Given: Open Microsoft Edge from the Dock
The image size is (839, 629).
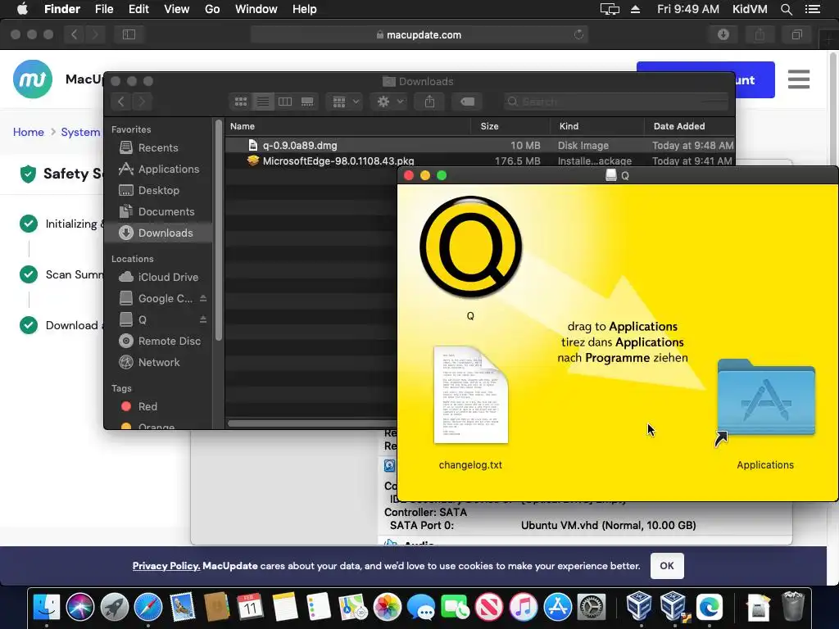Looking at the screenshot, I should coord(710,607).
